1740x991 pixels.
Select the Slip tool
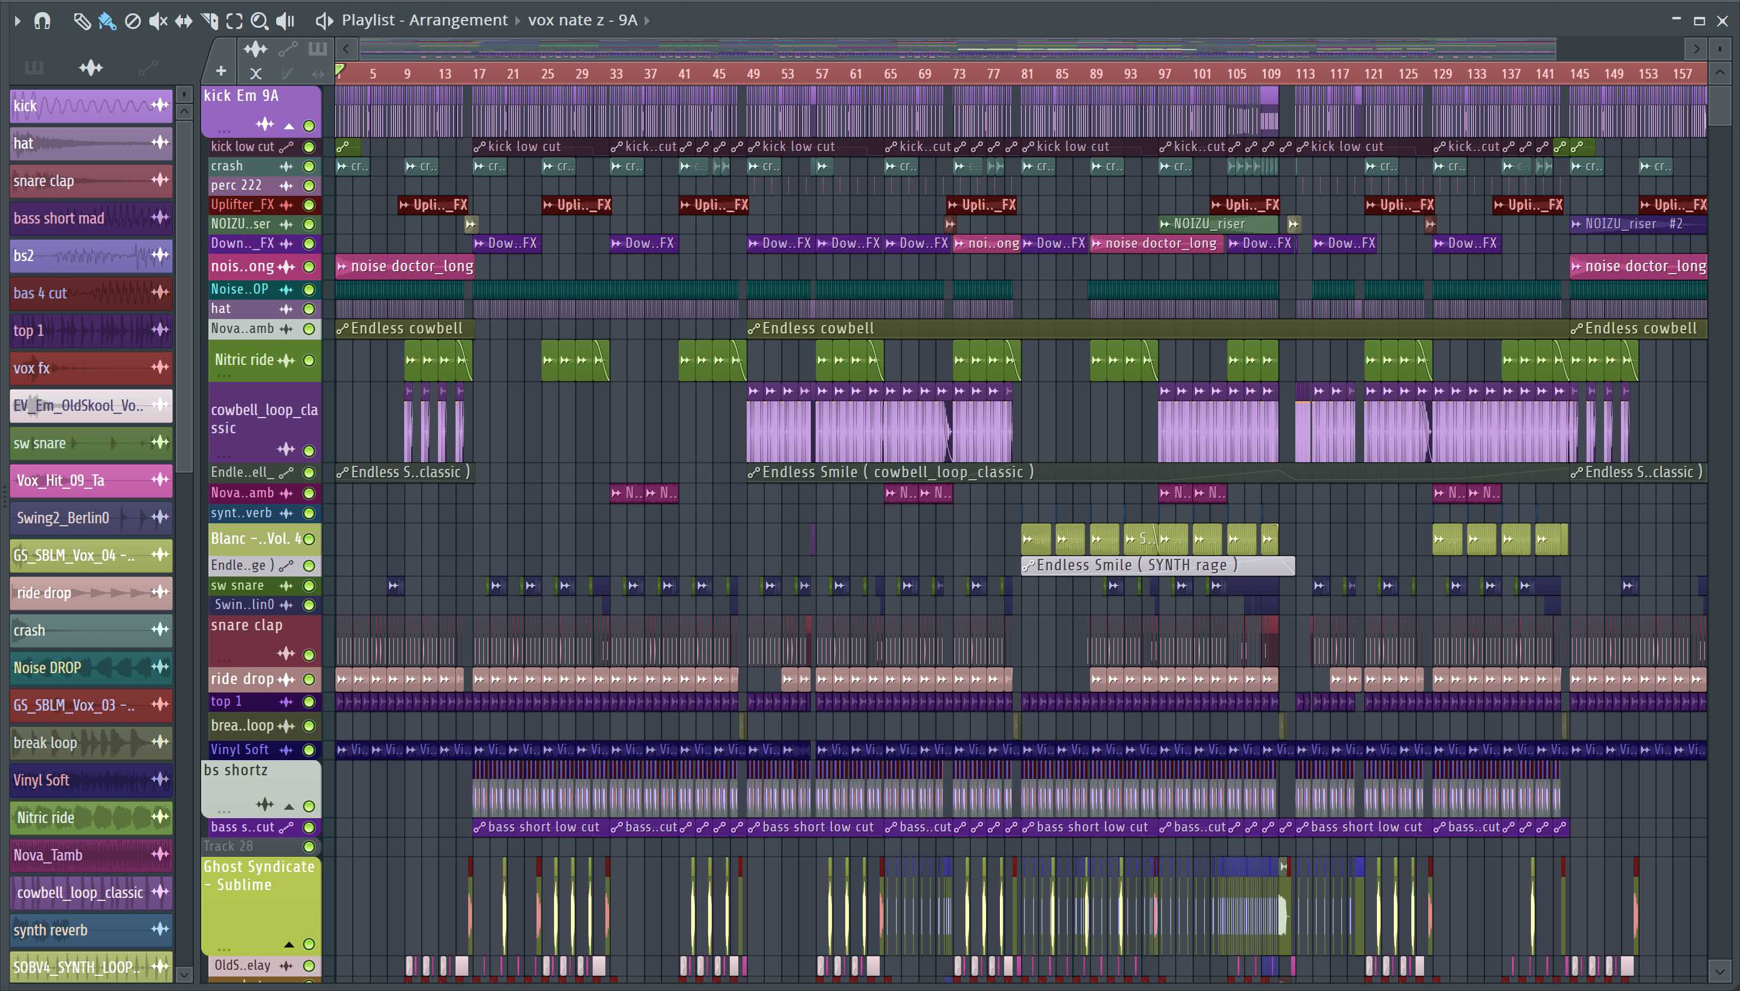[184, 21]
